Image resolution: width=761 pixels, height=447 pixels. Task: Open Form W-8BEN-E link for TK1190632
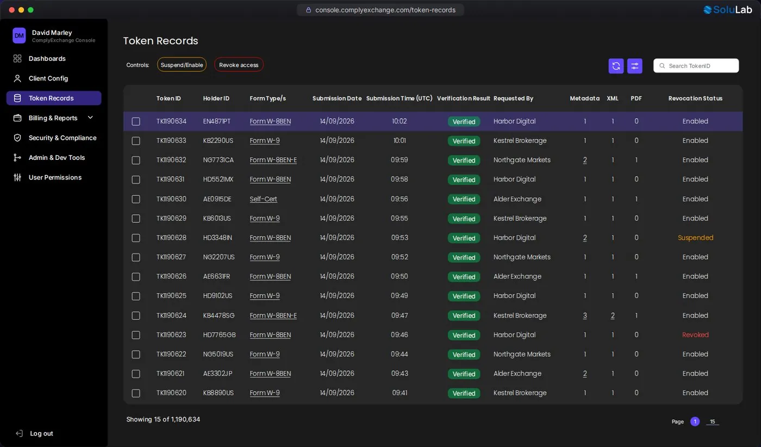tap(273, 160)
